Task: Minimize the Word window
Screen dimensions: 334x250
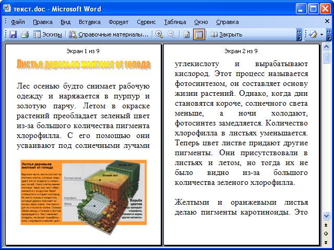Action: pyautogui.click(x=301, y=9)
